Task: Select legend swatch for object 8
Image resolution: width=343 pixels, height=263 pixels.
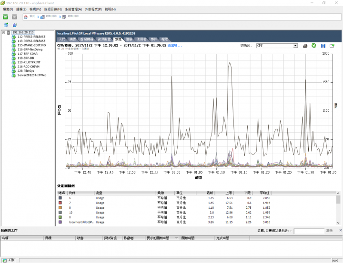Action: point(60,208)
